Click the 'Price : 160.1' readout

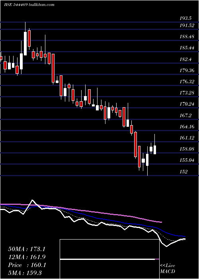[27, 265]
